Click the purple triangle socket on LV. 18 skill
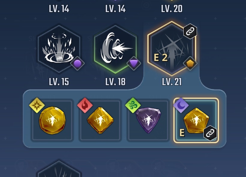Image resolution: width=246 pixels, height=177 pixels. (x=134, y=63)
